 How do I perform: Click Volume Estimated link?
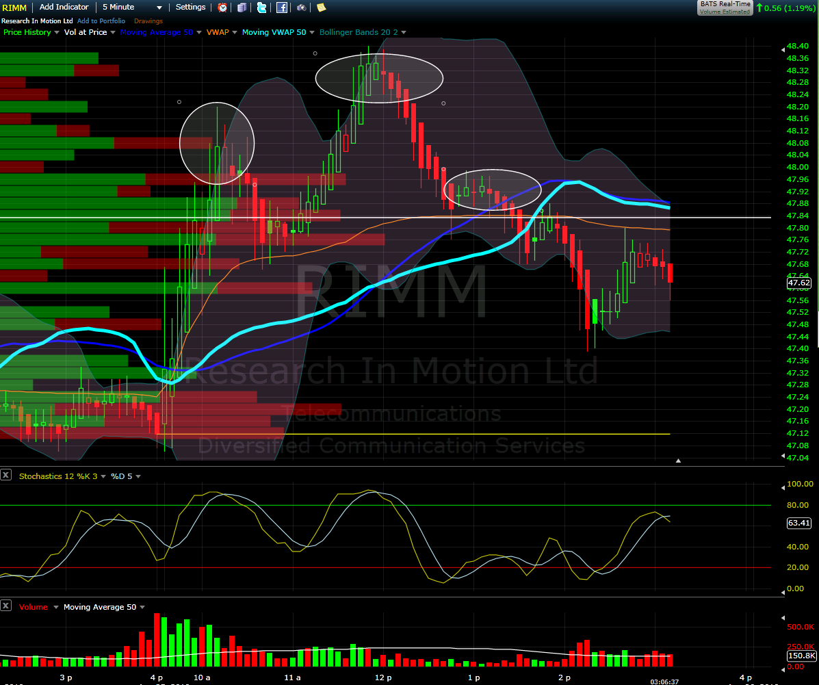tap(725, 12)
